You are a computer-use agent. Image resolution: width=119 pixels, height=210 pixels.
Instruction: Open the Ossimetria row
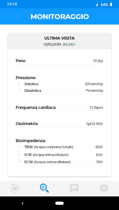[x=59, y=124]
